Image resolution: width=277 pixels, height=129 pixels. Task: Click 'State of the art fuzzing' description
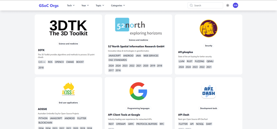[x=195, y=56]
